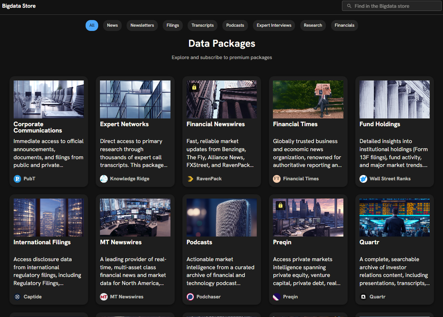Viewport: 443px width, 317px height.
Task: Click the Captide provider name
Action: 33,297
